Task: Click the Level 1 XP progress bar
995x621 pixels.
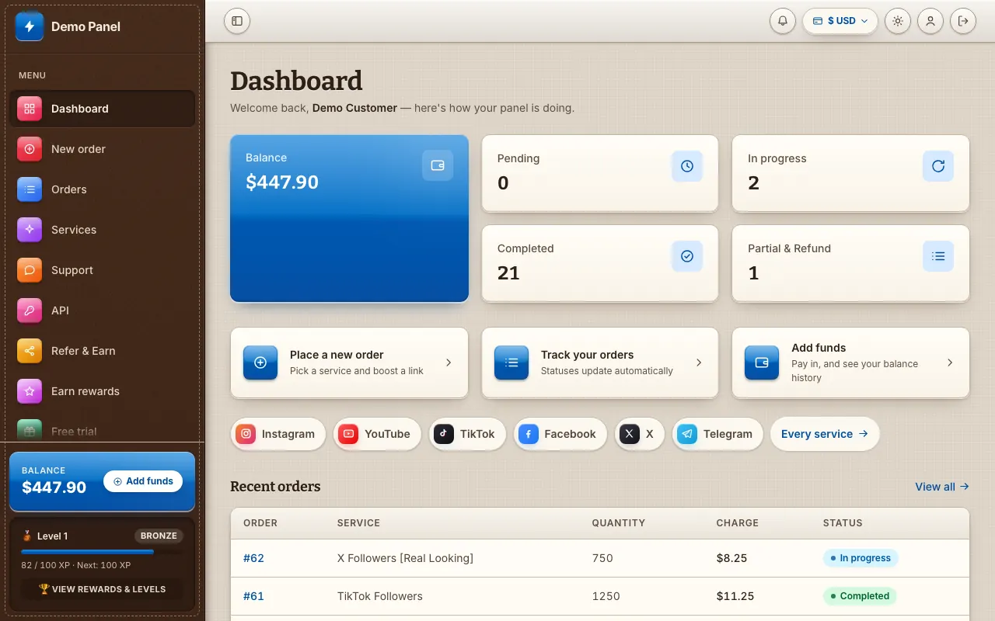Action: [x=102, y=552]
